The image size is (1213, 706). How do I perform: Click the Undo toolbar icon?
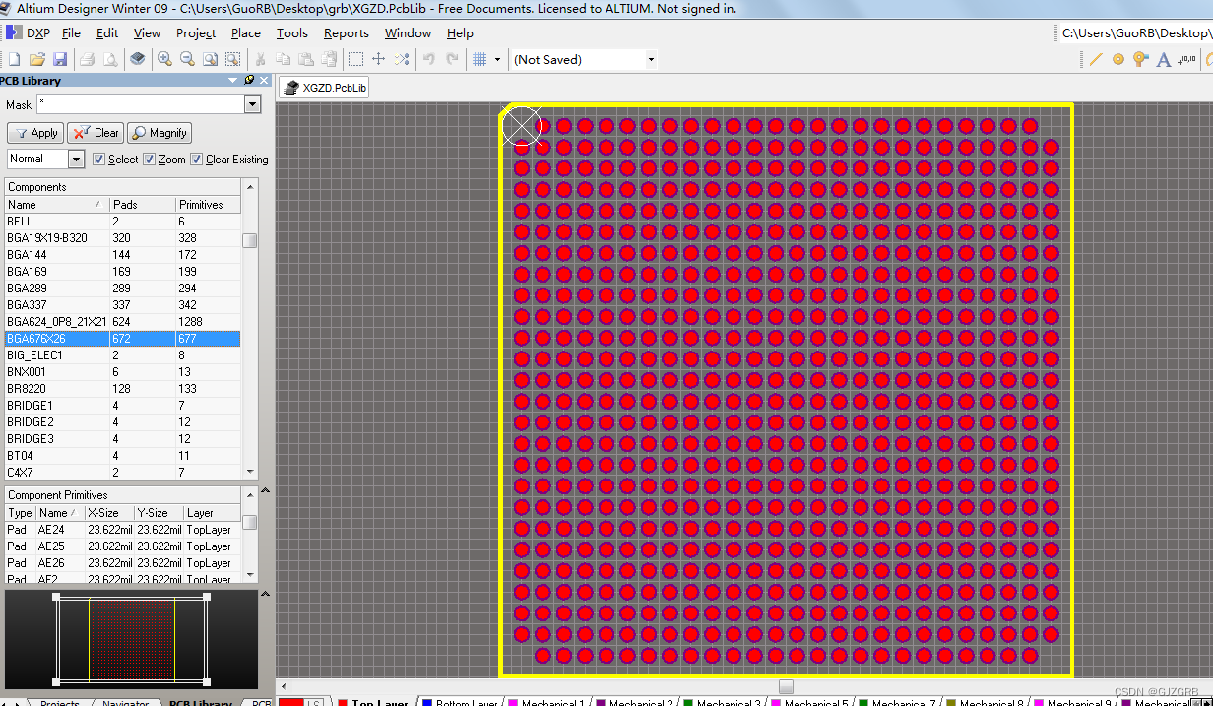point(429,60)
